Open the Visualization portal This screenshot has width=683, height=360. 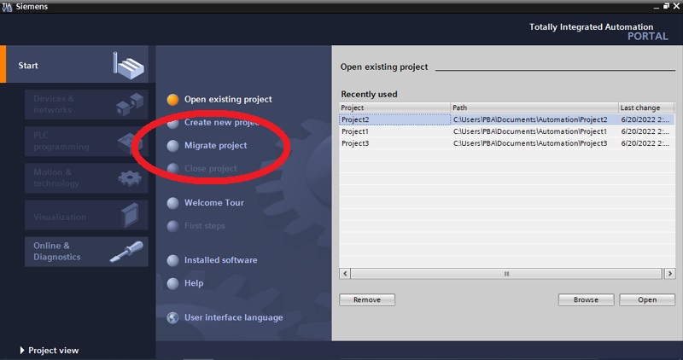click(86, 215)
